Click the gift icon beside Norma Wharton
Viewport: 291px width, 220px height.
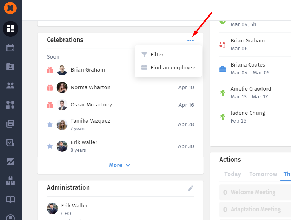50,87
